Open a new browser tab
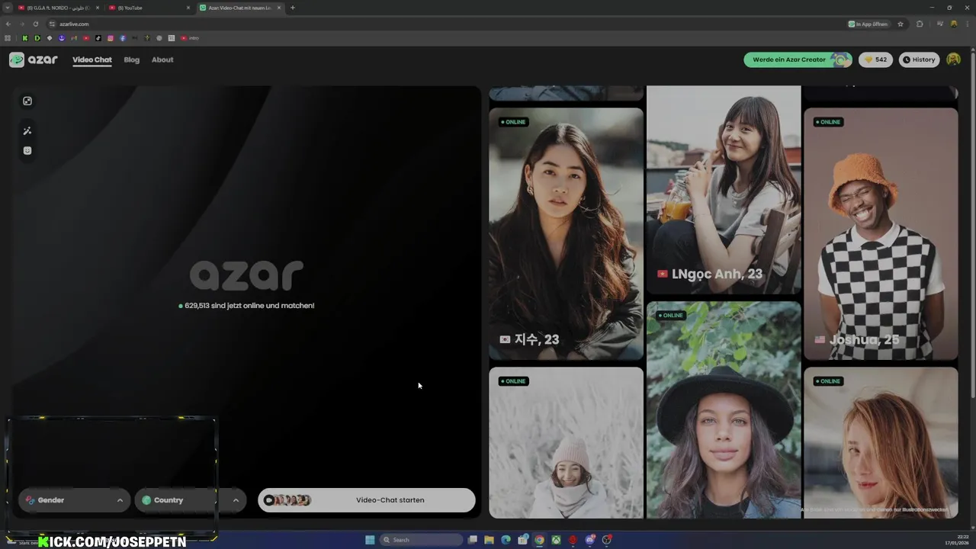The image size is (976, 549). 293,8
